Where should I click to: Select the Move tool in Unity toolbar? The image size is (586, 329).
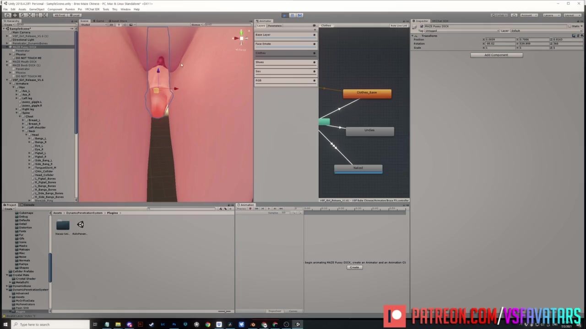[15, 15]
